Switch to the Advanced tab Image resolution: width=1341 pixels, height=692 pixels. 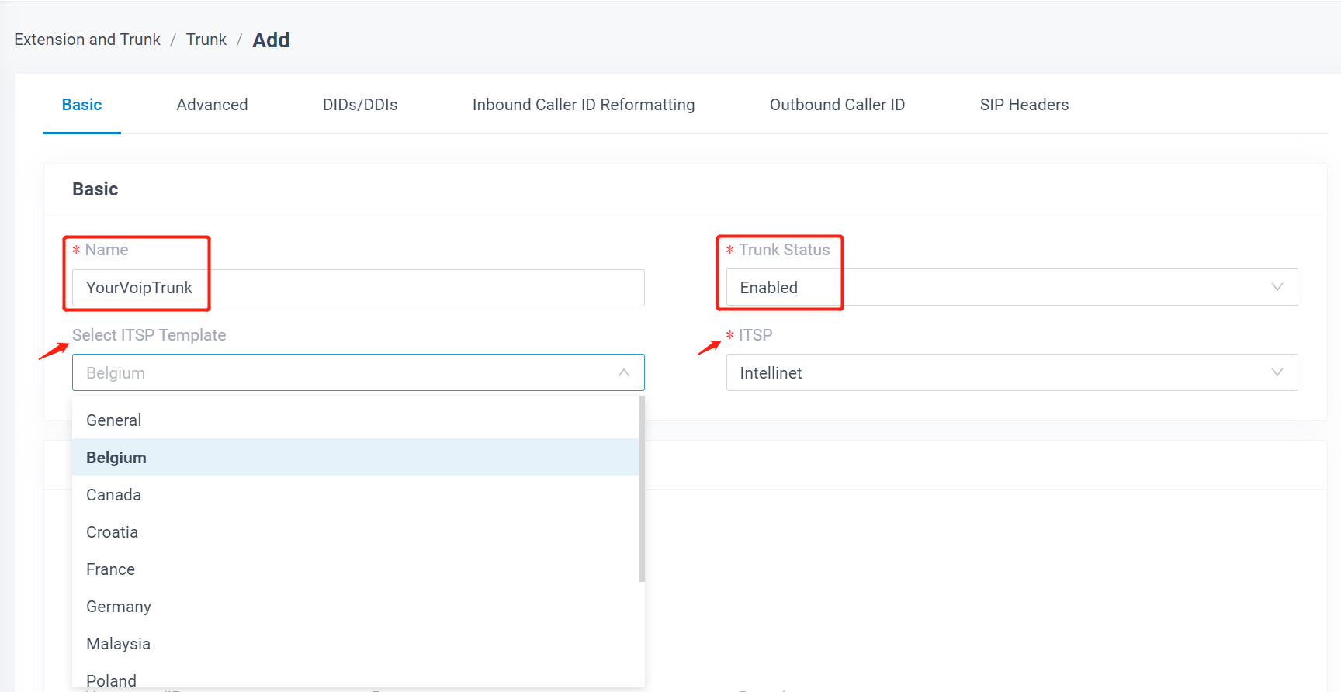click(x=212, y=105)
